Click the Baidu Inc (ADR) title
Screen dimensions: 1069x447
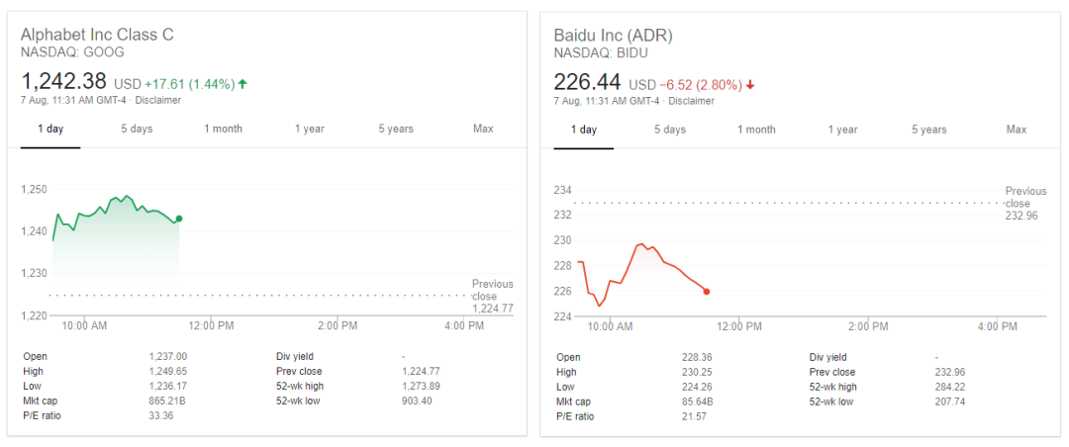click(613, 35)
